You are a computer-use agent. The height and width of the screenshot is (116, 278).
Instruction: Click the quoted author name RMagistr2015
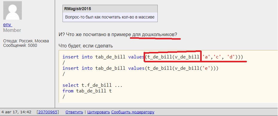click(78, 9)
